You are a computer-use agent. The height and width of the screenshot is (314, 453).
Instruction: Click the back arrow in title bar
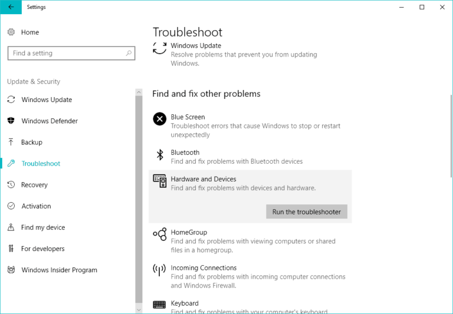[x=11, y=7]
